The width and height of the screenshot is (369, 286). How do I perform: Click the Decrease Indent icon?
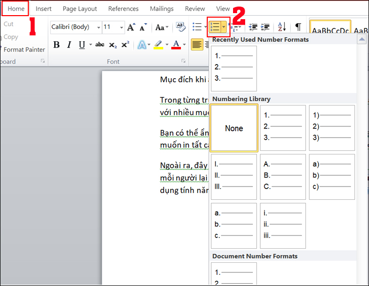click(x=253, y=27)
